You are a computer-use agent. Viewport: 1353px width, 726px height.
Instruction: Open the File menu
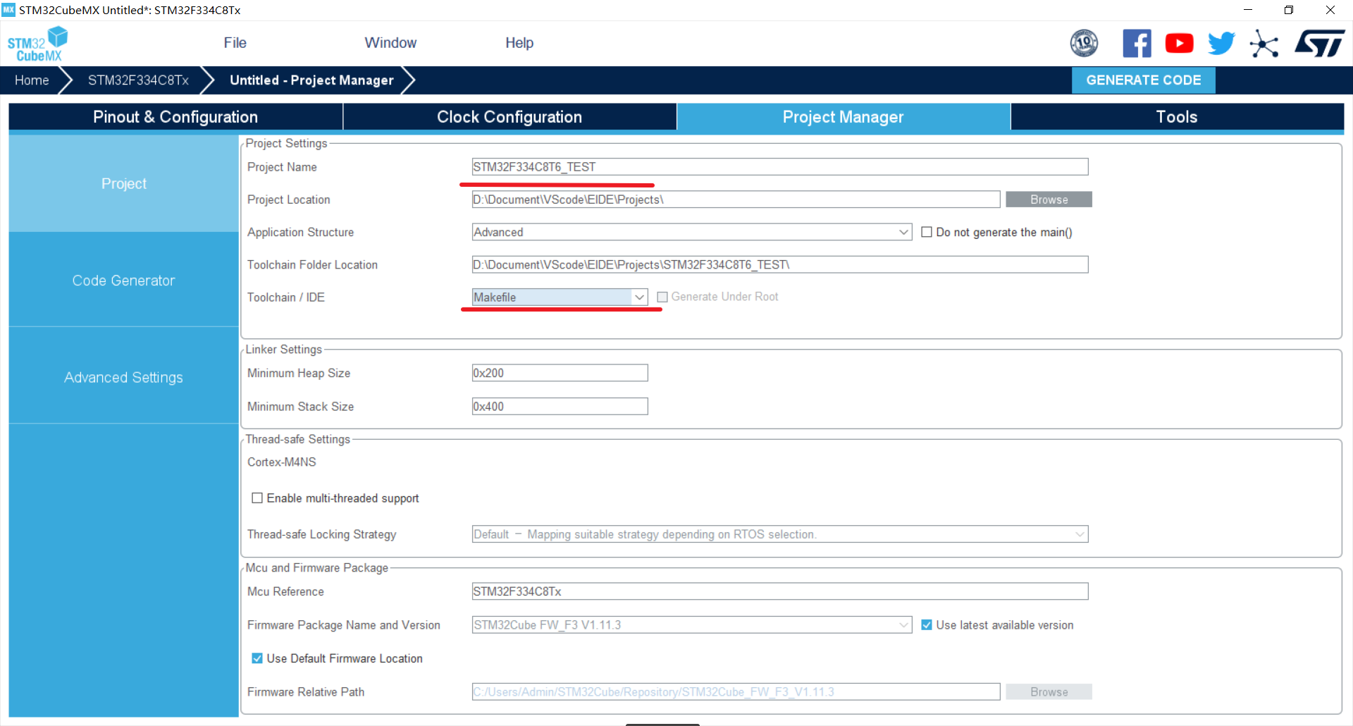[x=235, y=43]
